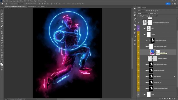Expand the Neon group arrow
Viewport: 178px width, 100px height.
pos(143,28)
